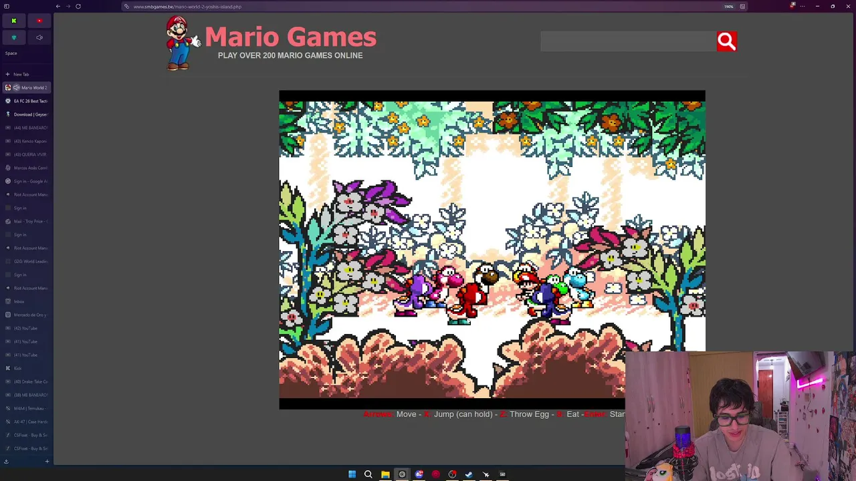Open the pinned green gem tab
Viewport: 856px width, 481px height.
click(13, 37)
